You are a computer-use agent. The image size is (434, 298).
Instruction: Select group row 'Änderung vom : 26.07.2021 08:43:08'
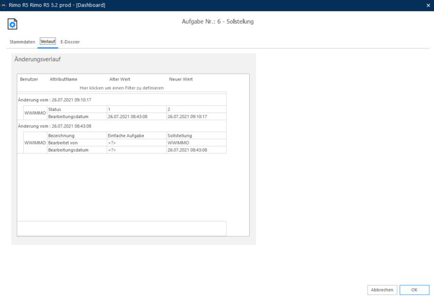tap(122, 126)
